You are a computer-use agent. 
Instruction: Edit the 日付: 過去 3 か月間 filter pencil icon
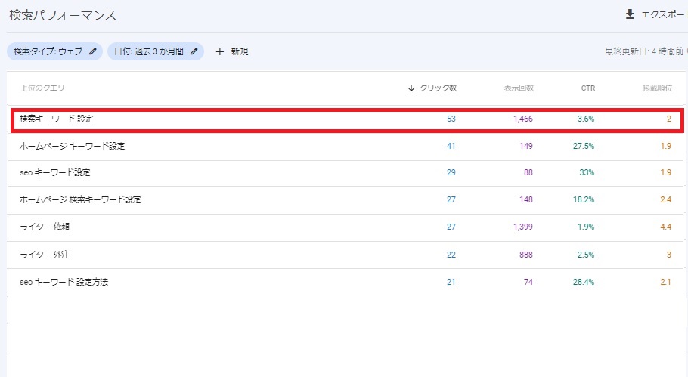[x=194, y=51]
